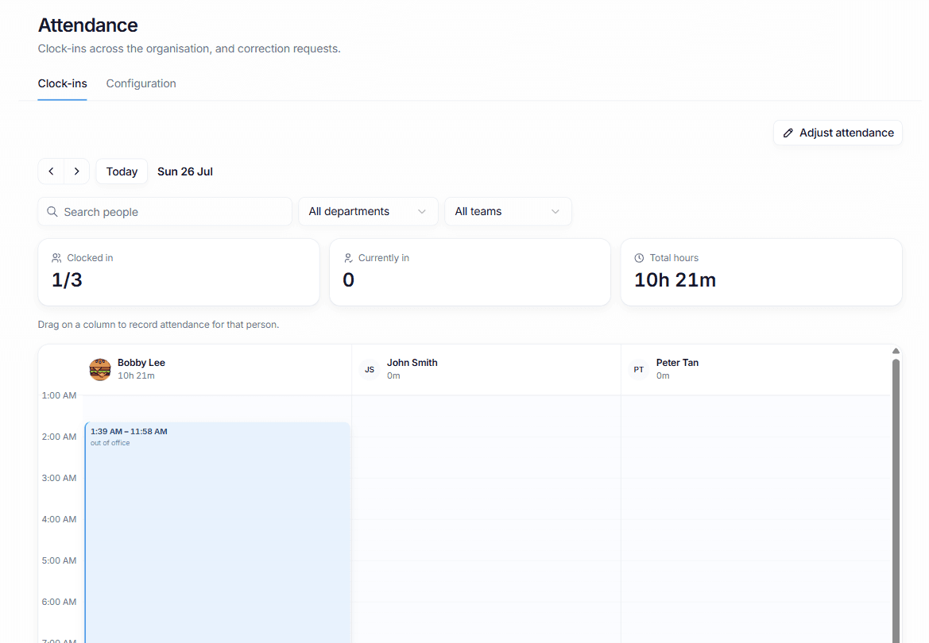Viewport: 929px width, 643px height.
Task: Click the Adjust attendance button
Action: pyautogui.click(x=838, y=133)
